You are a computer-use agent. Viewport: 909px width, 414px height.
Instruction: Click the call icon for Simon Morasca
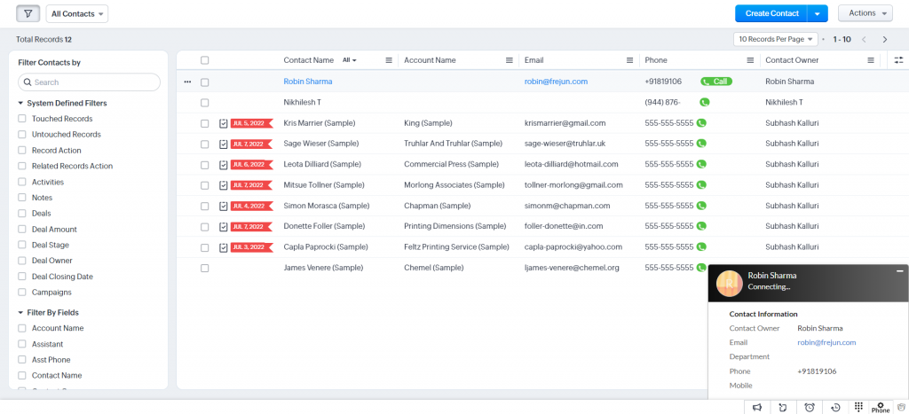tap(701, 206)
